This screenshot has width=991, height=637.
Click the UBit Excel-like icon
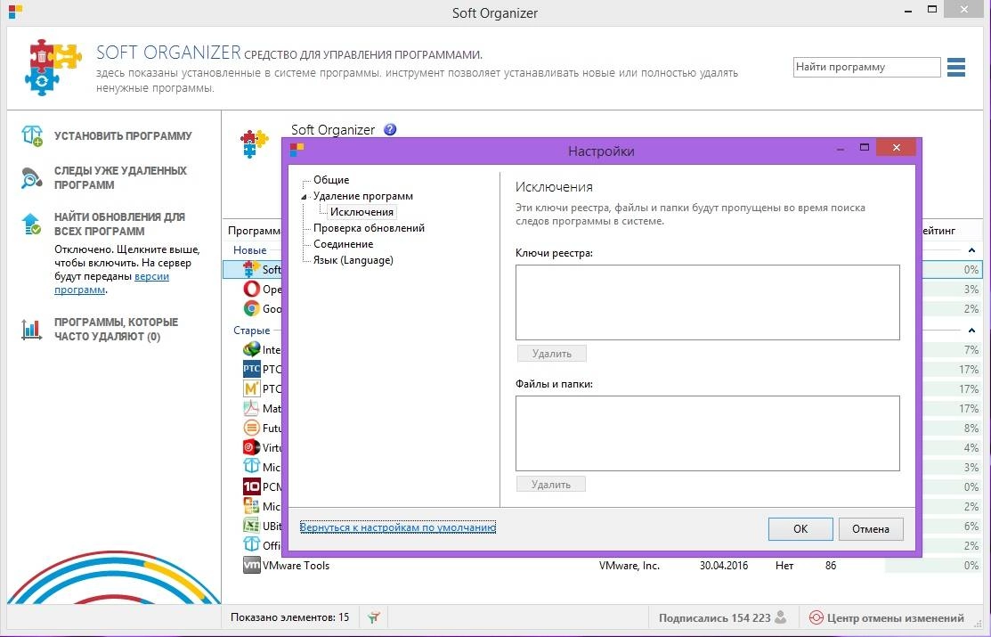point(252,526)
